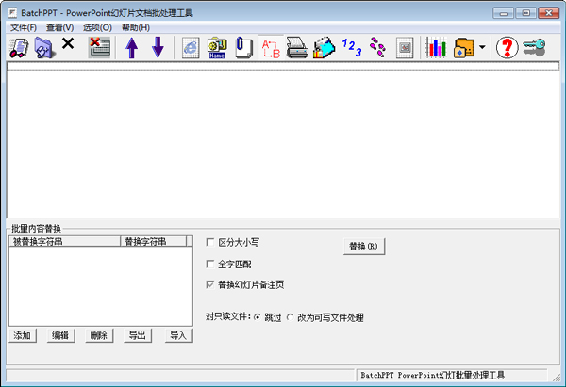Viewport: 566px width, 387px height.
Task: Click the black X remove file icon
Action: tap(68, 45)
